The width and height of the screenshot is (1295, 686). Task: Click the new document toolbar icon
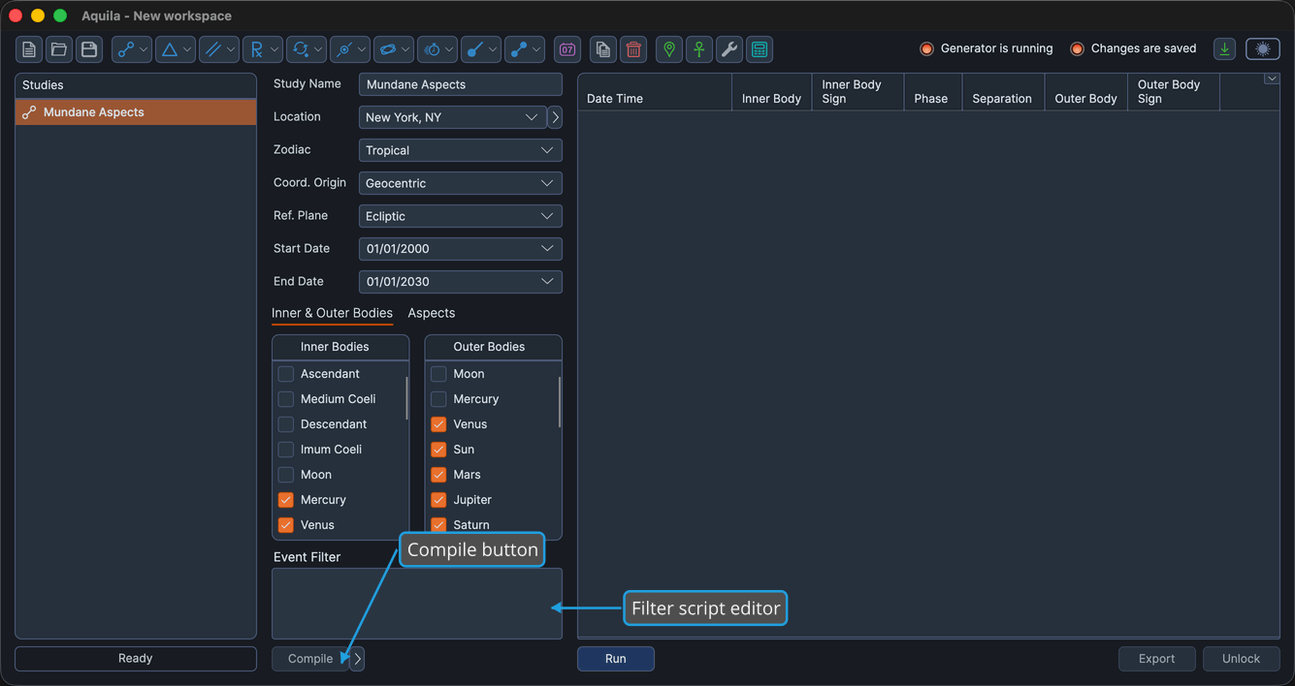29,49
